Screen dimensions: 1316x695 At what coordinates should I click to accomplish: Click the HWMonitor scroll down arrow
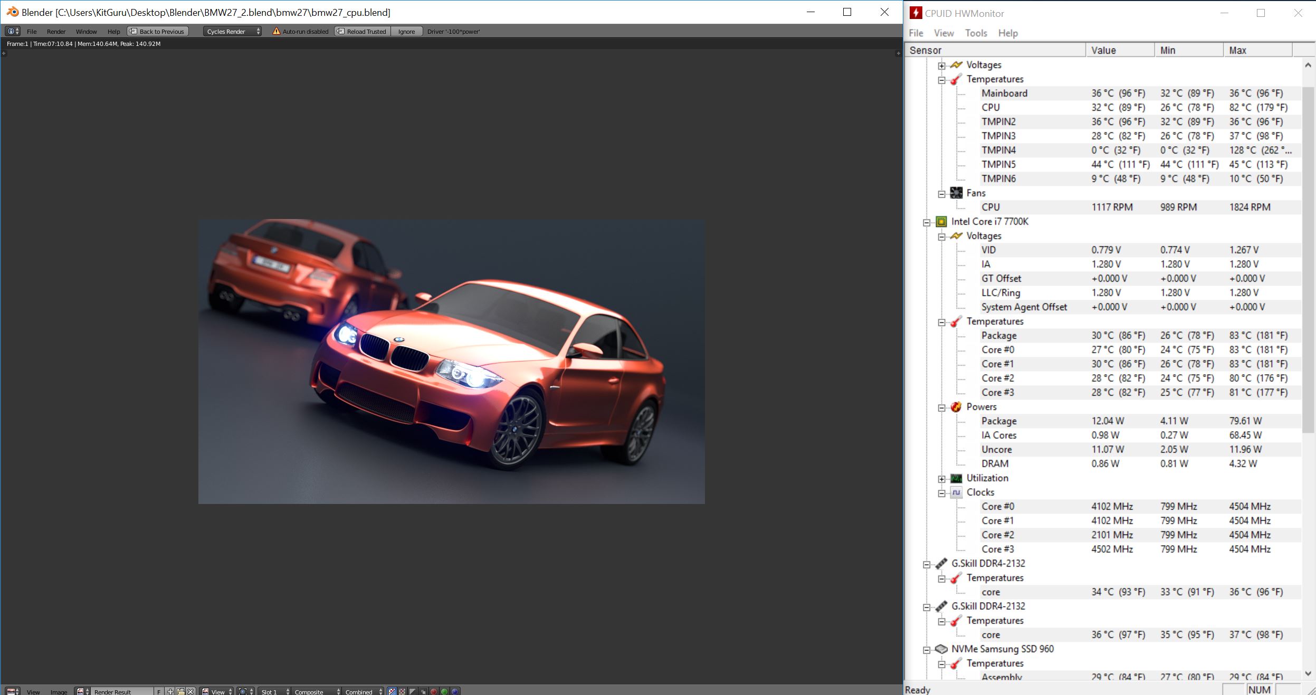(x=1308, y=673)
